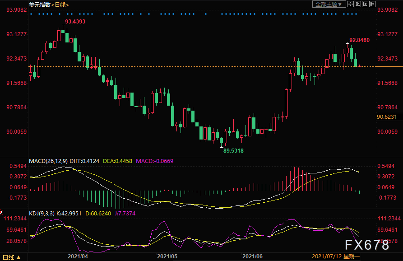The width and height of the screenshot is (403, 261).
Task: Toggle the crosshair cursor icon
Action: pyautogui.click(x=350, y=4)
